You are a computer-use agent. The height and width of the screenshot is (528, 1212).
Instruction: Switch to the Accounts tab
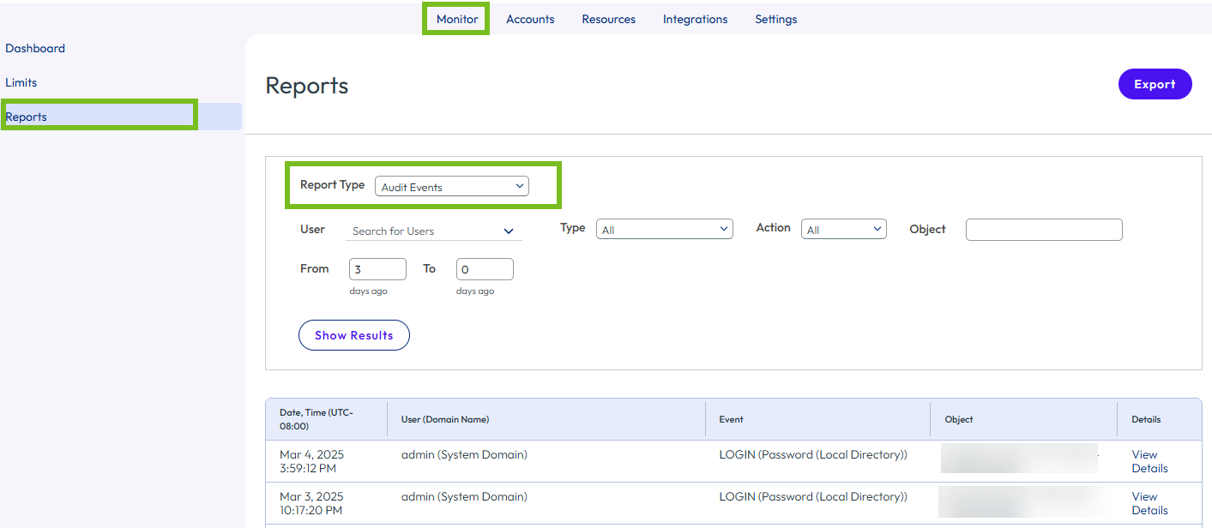click(x=530, y=19)
